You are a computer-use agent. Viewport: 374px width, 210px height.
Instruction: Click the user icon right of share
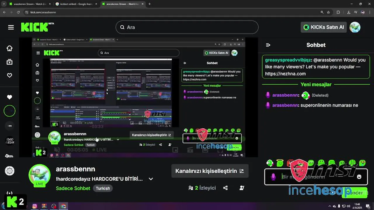242,188
